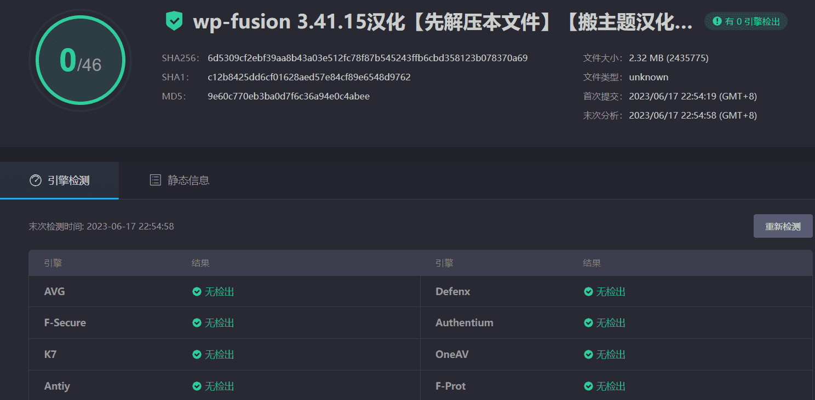Viewport: 815px width, 400px height.
Task: Click the green check icon in the Authentium row
Action: 588,323
